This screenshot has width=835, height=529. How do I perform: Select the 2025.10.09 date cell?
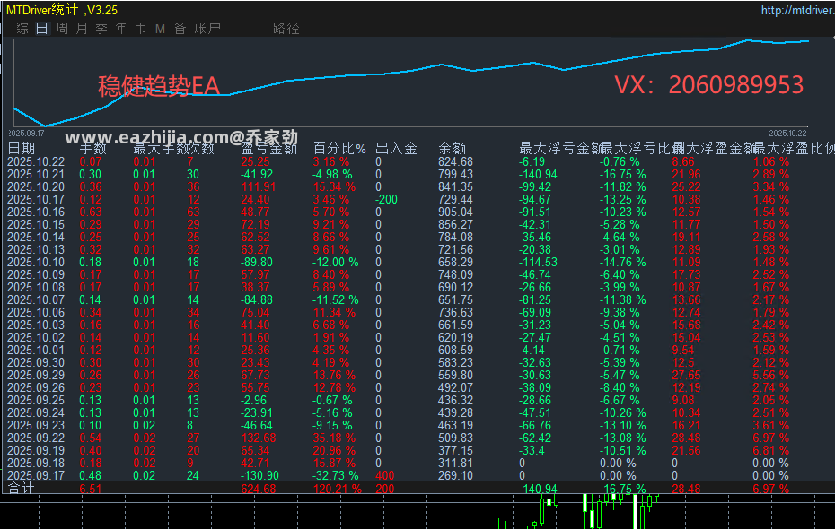(36, 275)
